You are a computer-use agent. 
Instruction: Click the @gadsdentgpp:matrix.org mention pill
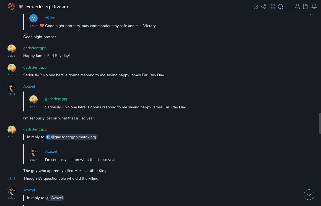(71, 137)
